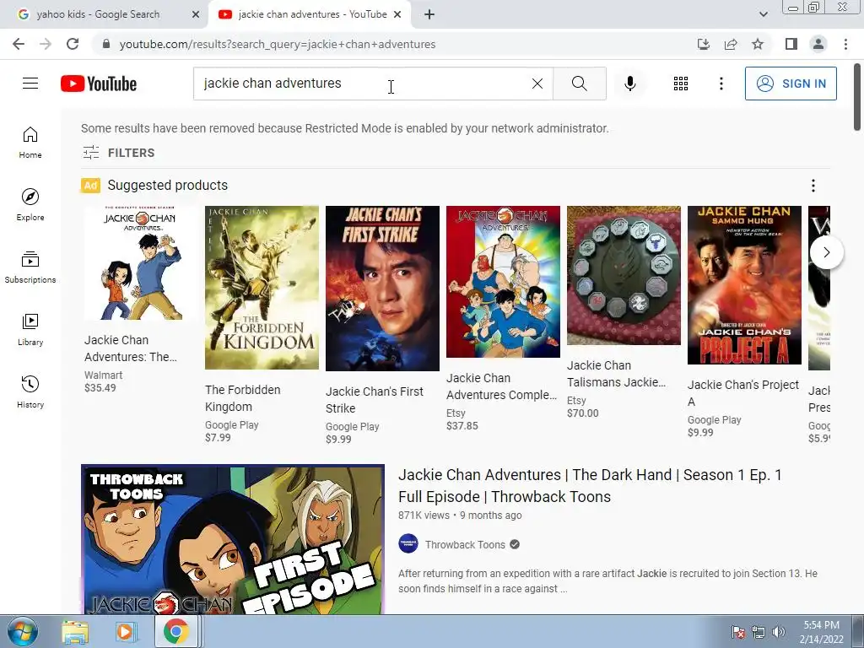Click the volume speaker tray icon
Viewport: 864px width, 648px height.
[x=778, y=632]
